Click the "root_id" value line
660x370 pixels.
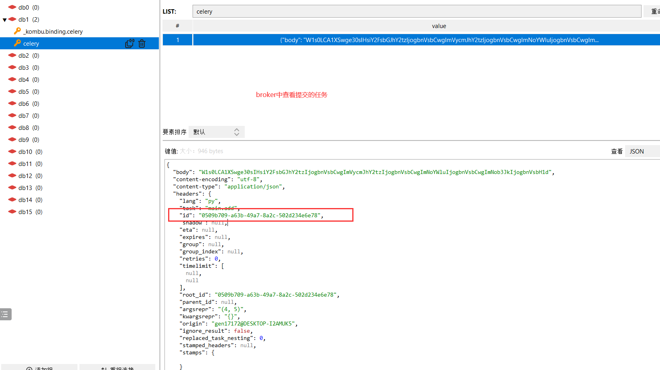point(259,295)
